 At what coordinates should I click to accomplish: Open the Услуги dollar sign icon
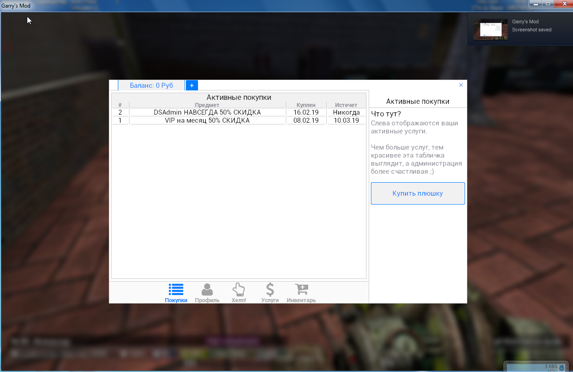pos(270,290)
